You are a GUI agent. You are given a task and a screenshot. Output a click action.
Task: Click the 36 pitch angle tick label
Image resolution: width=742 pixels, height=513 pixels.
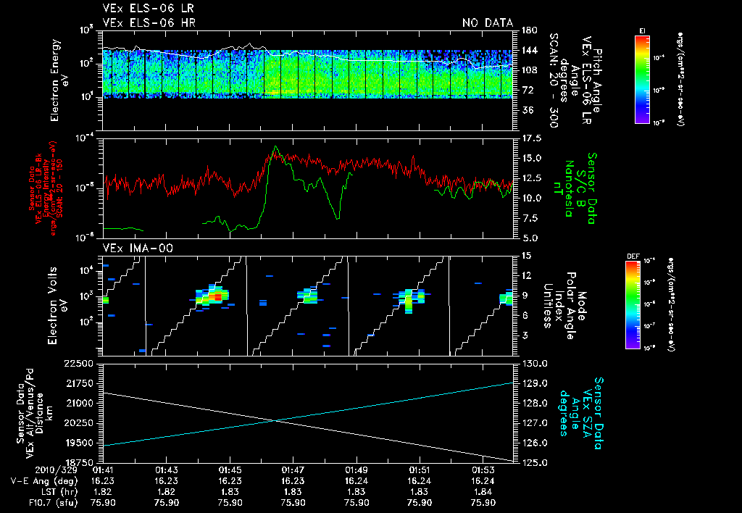[527, 110]
